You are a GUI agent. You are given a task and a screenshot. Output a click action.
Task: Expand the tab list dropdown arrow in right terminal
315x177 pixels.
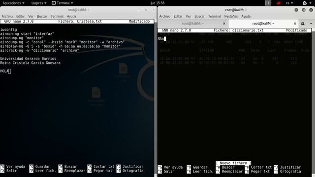point(311,24)
